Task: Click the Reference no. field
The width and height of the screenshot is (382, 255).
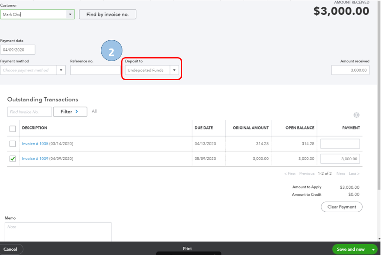Action: click(x=95, y=70)
